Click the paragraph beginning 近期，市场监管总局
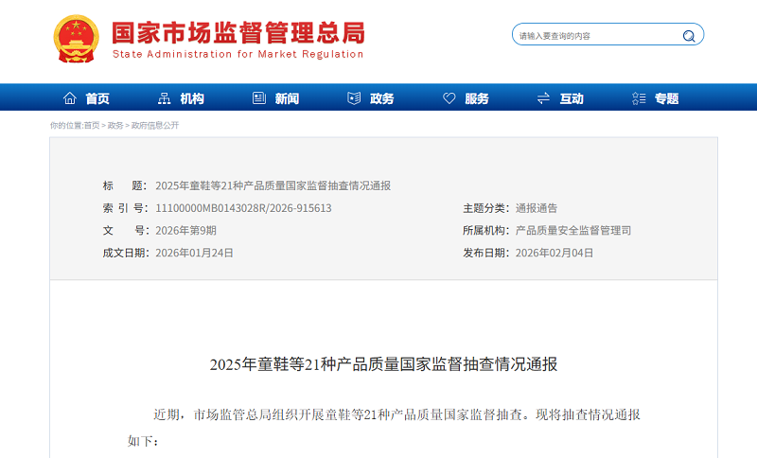This screenshot has height=458, width=757. (384, 428)
